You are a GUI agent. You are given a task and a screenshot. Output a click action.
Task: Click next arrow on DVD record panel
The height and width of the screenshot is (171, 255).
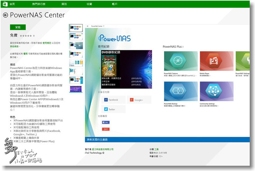(148, 71)
